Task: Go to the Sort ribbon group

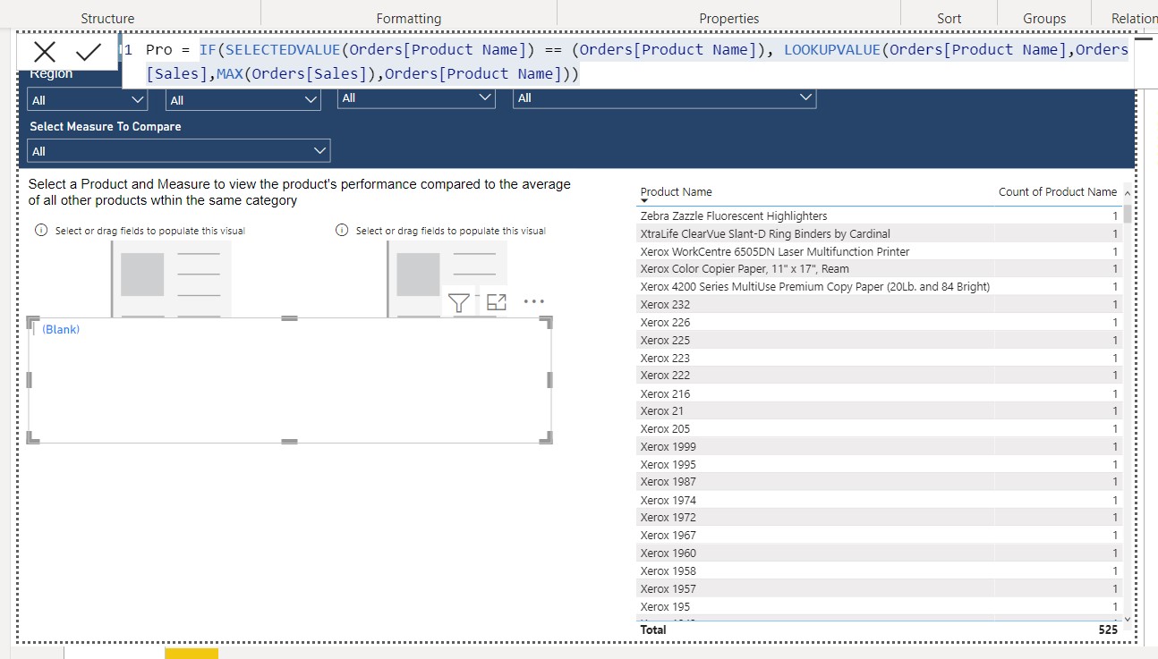Action: pos(949,18)
